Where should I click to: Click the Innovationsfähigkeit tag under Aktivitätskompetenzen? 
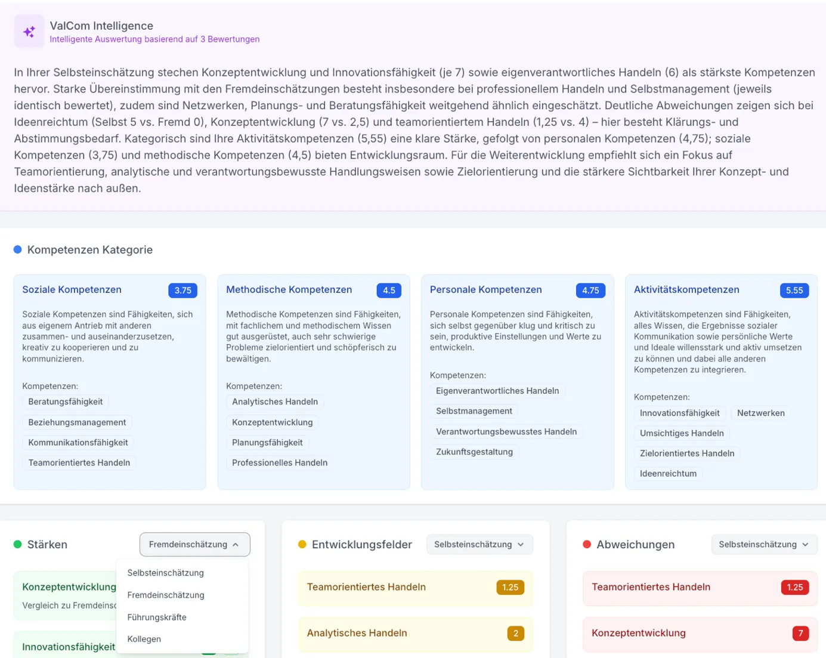(679, 413)
